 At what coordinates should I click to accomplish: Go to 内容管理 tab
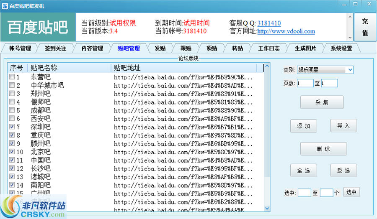[x=92, y=48]
